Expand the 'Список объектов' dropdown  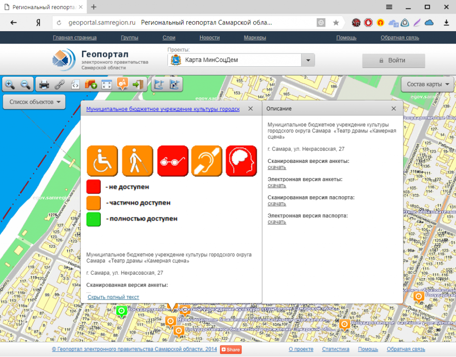tap(34, 102)
